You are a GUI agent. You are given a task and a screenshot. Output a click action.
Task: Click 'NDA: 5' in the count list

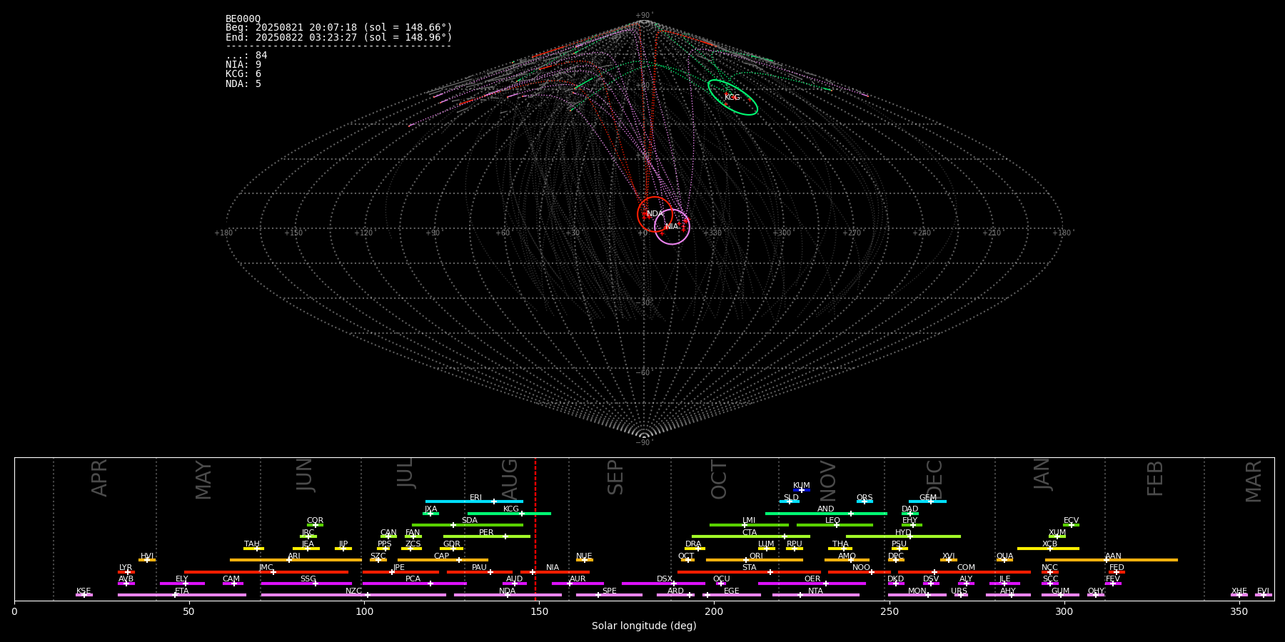243,83
